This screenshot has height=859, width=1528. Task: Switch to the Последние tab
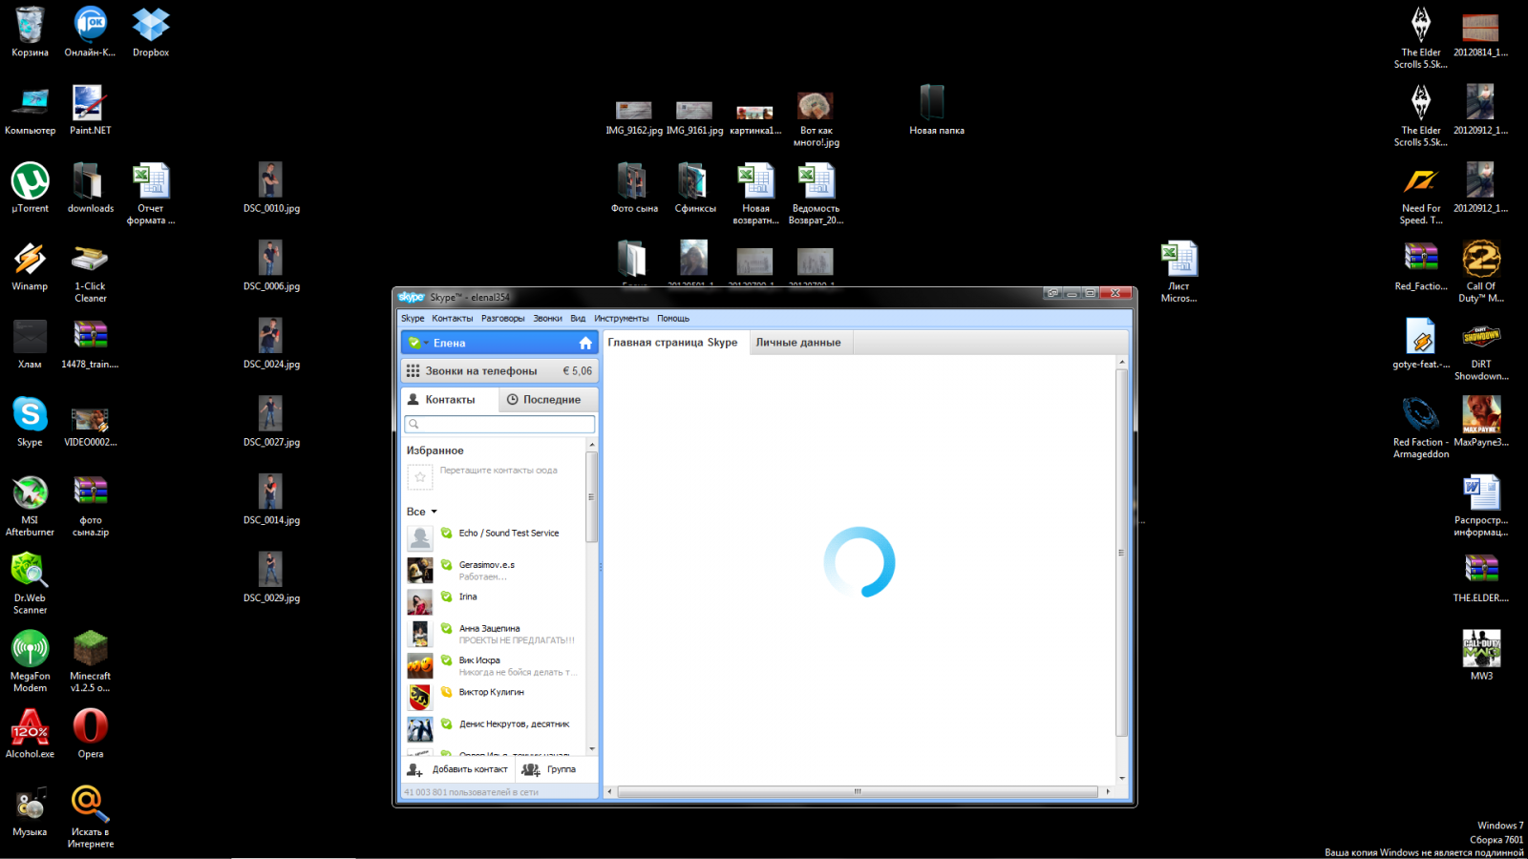543,400
